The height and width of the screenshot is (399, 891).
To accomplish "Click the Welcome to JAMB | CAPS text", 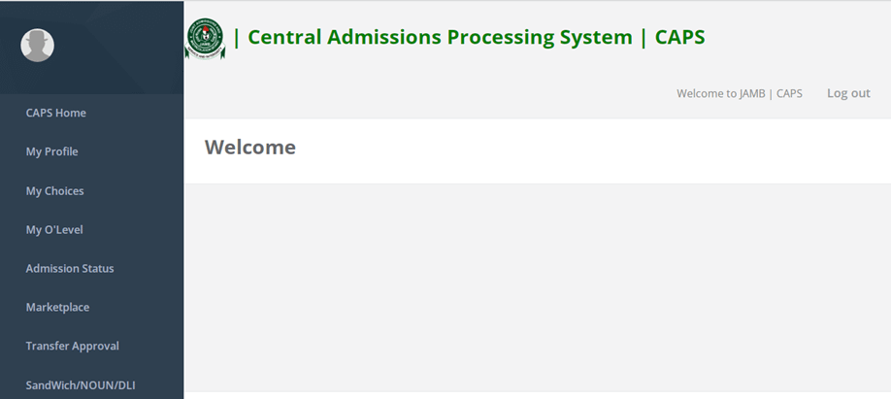I will (x=740, y=94).
